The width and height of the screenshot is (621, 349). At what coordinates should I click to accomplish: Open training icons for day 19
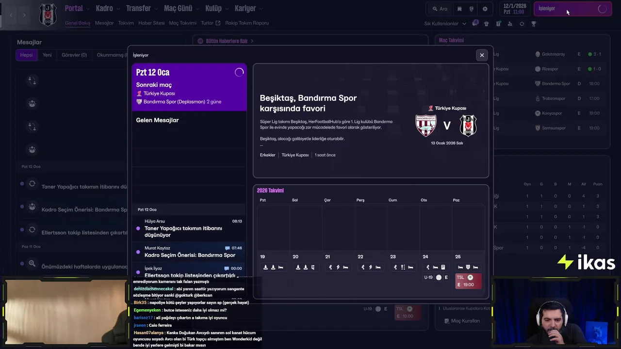pos(273,267)
